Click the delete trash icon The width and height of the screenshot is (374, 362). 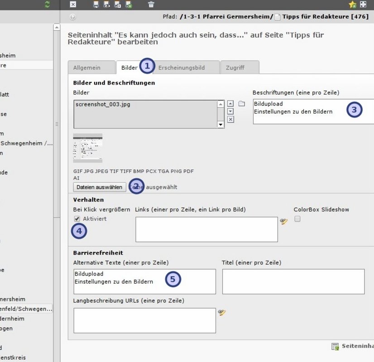151,5
